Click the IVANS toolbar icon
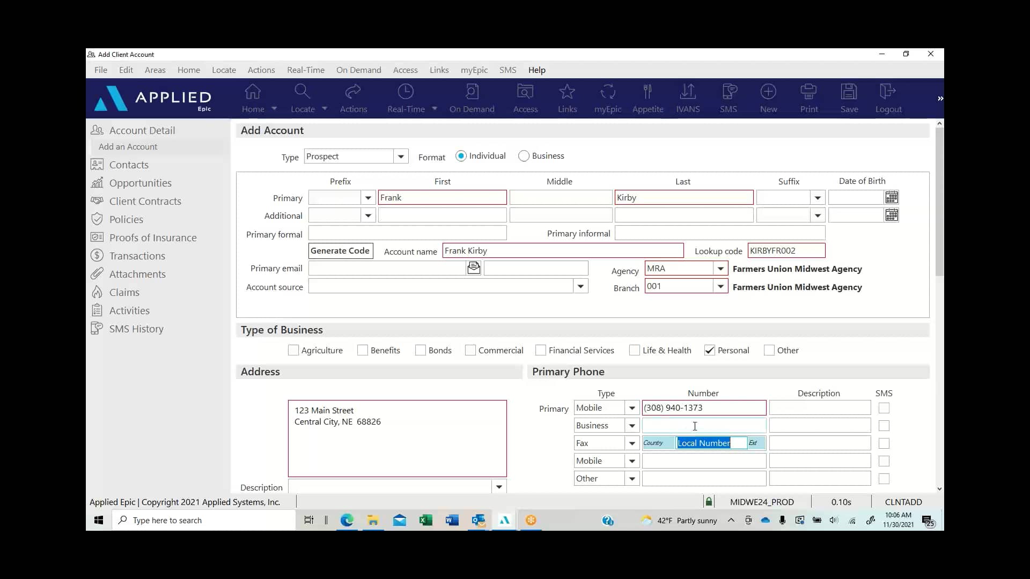Viewport: 1030px width, 579px height. [x=688, y=98]
